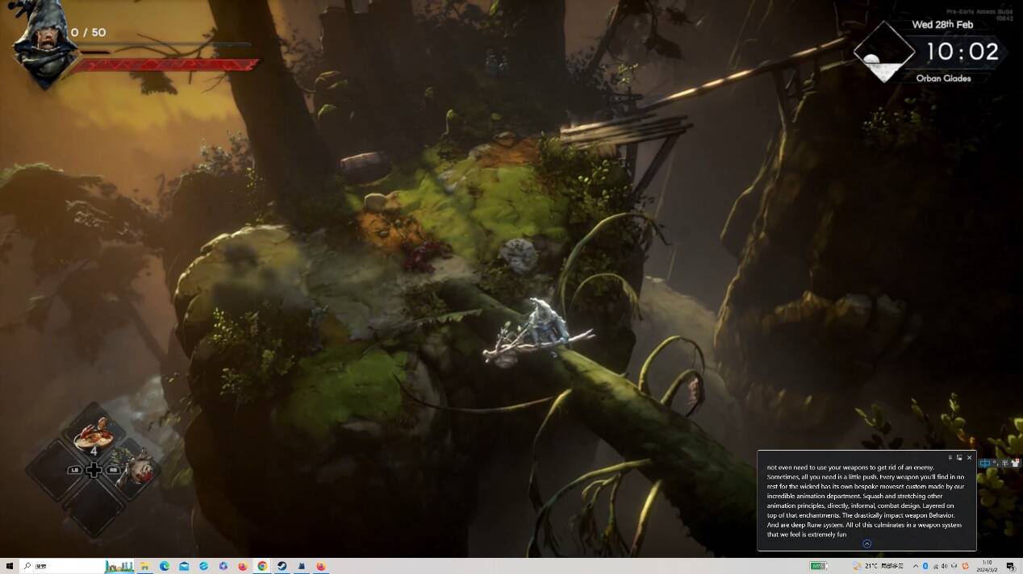Viewport: 1023px width, 574px height.
Task: Click the orange tray app icon
Action: click(966, 566)
